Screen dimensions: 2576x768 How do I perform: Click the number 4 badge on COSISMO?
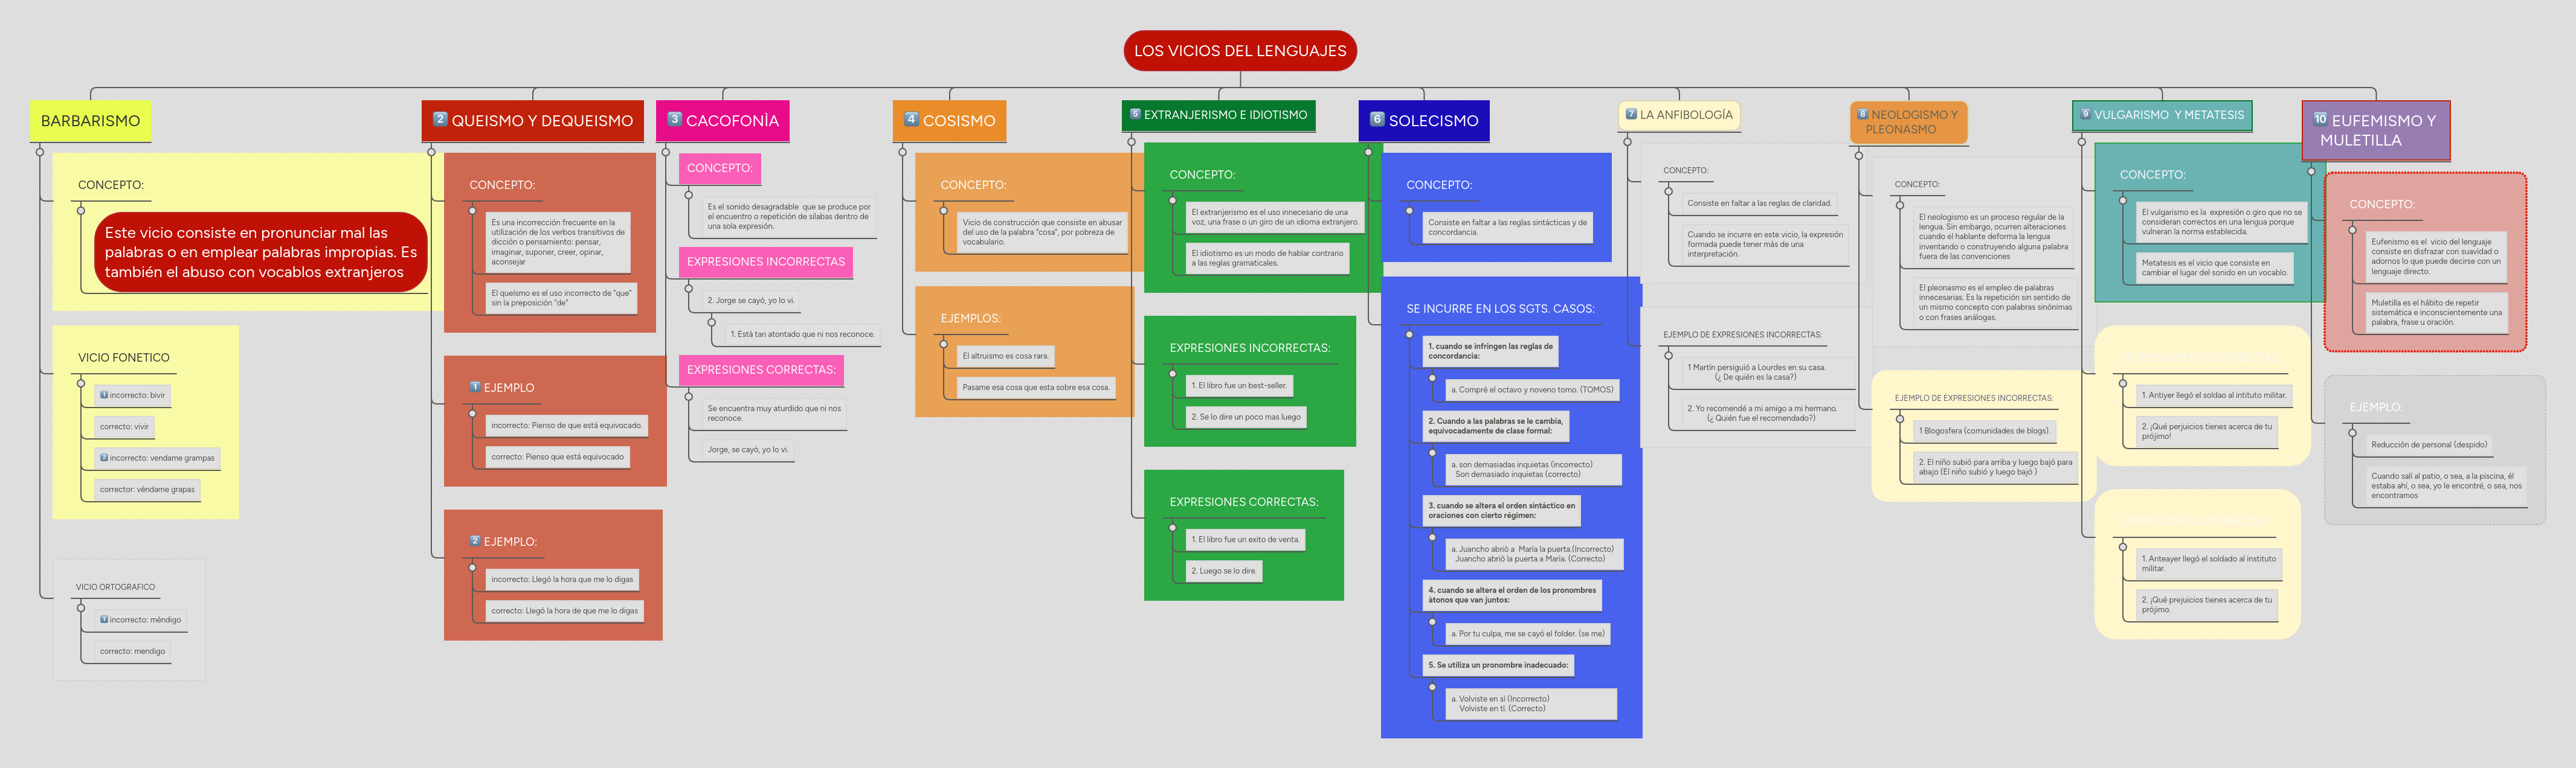click(x=911, y=119)
